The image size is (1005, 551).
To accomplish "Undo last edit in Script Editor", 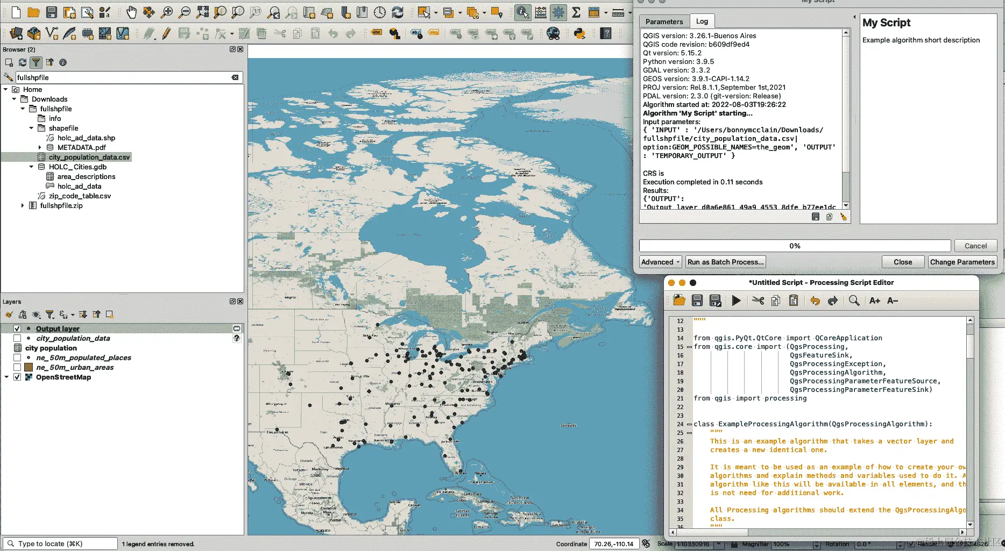I will [x=815, y=301].
